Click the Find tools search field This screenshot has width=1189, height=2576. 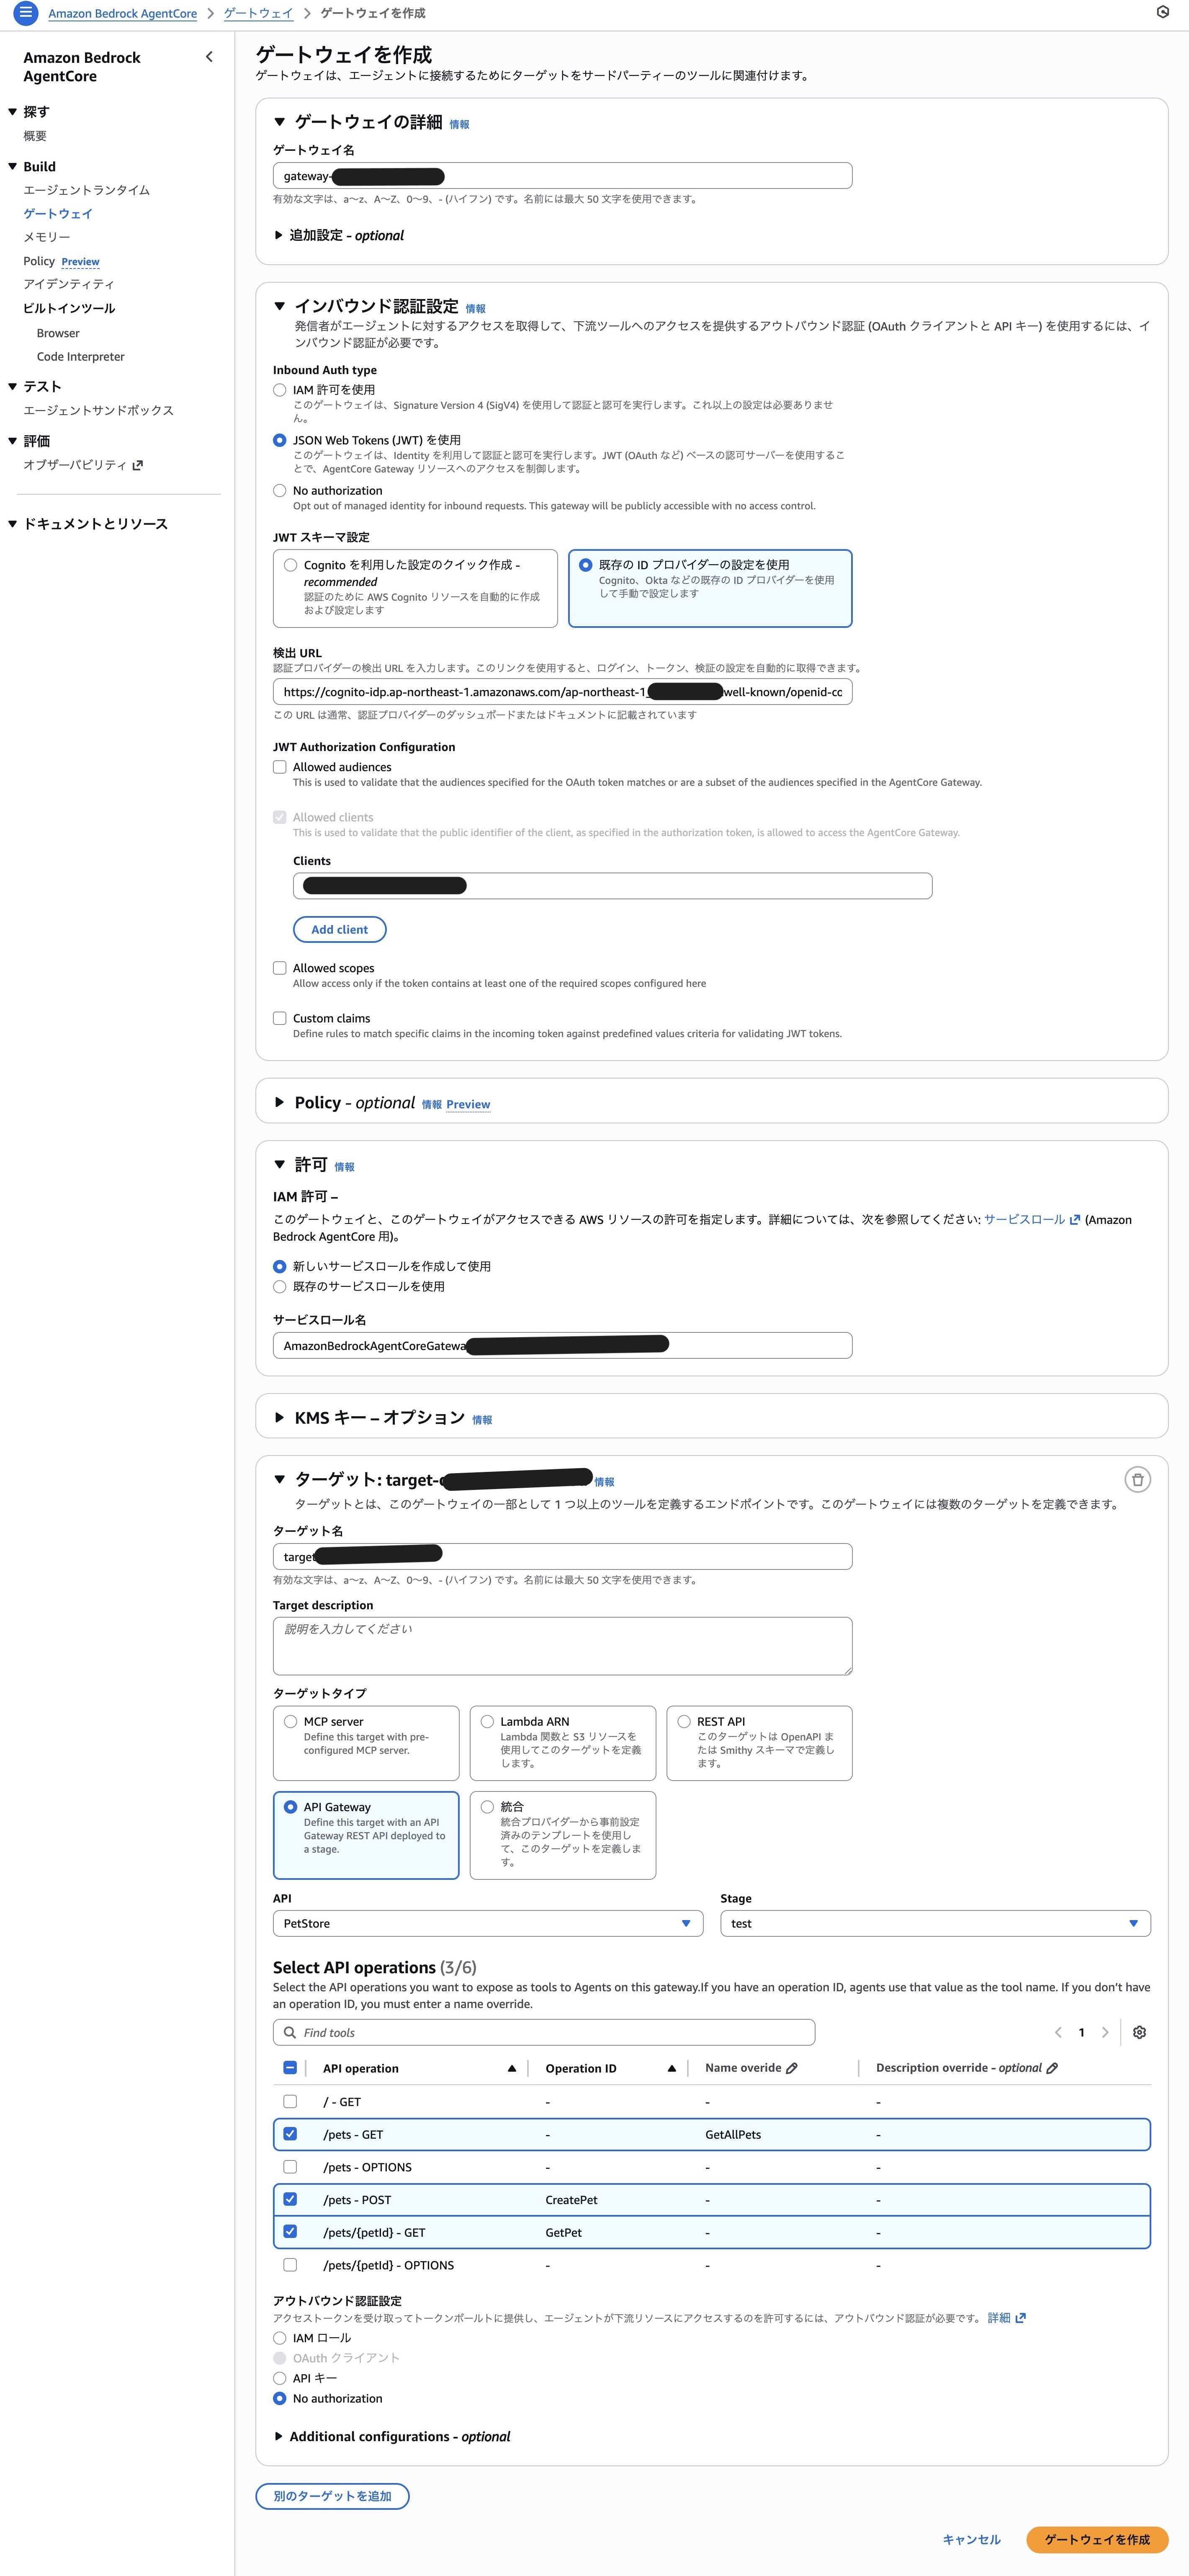pyautogui.click(x=545, y=2032)
